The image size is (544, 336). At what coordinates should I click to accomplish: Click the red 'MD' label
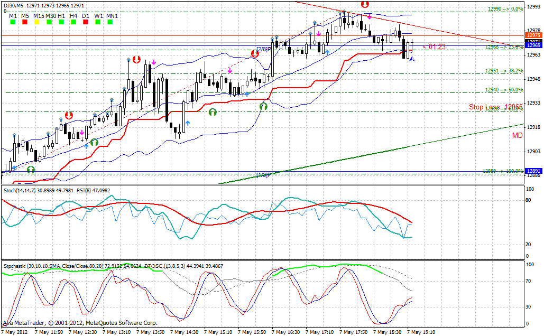pyautogui.click(x=517, y=136)
